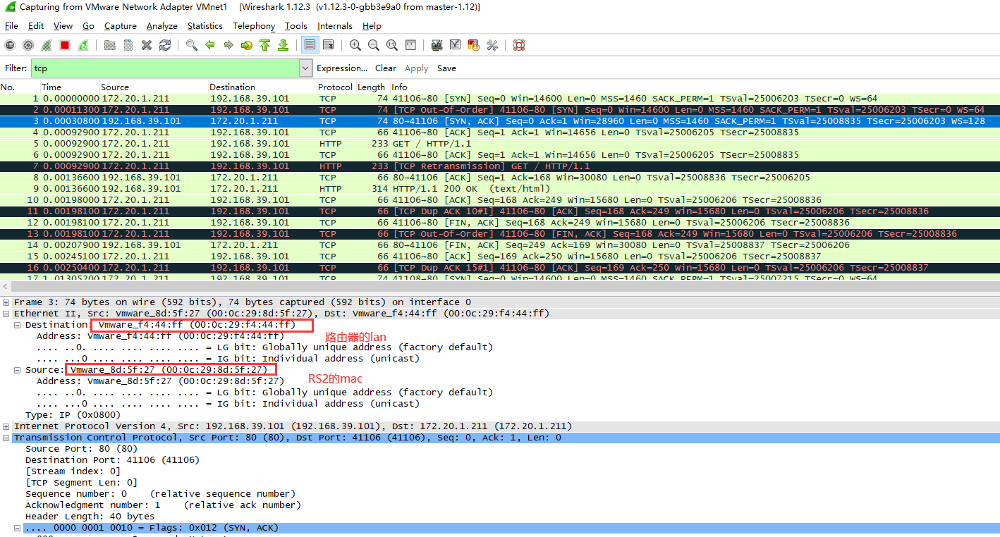Focus the tcp filter input field

click(165, 68)
